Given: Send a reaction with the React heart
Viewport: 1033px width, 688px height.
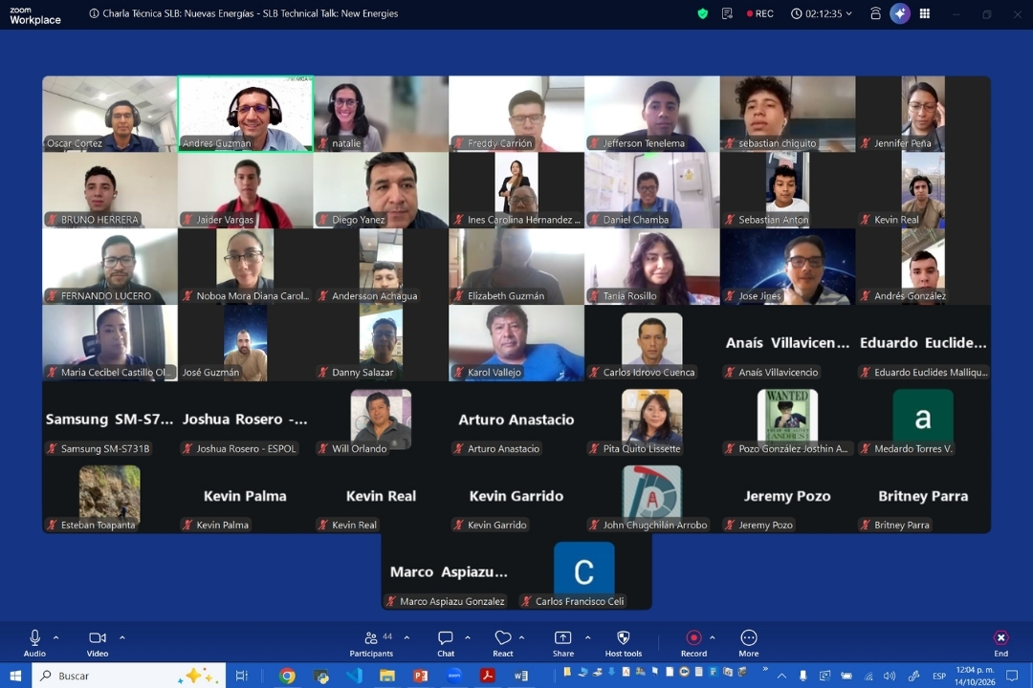Looking at the screenshot, I should (x=503, y=643).
